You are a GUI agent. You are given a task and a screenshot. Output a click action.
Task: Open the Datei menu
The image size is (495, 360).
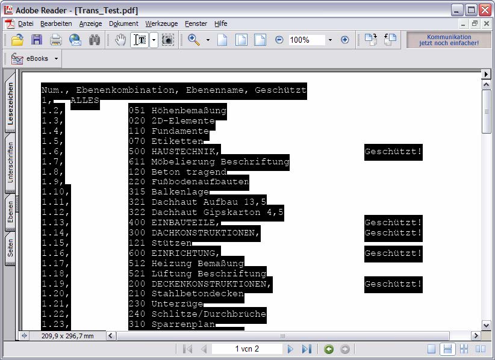click(25, 23)
